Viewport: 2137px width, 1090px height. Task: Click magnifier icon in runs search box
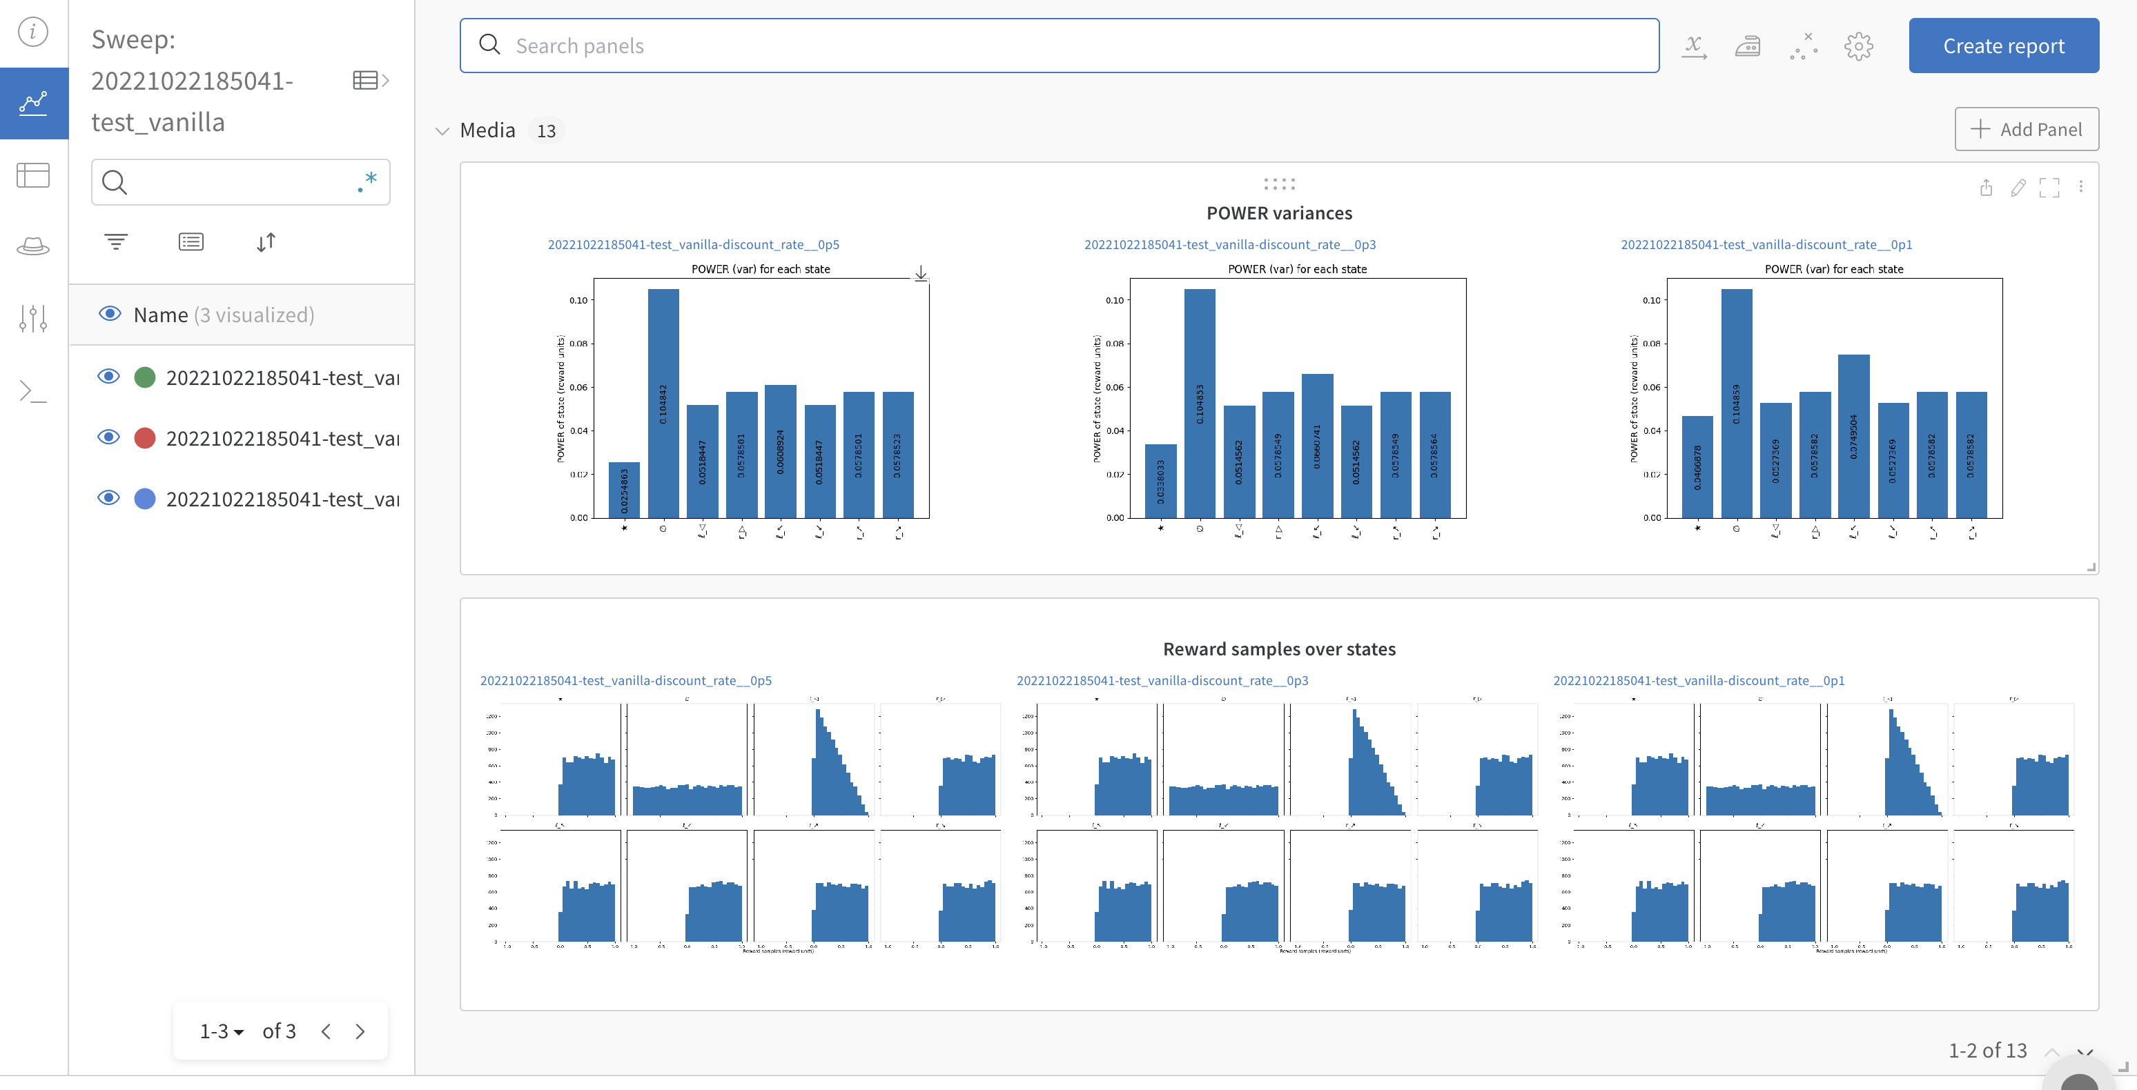point(115,181)
